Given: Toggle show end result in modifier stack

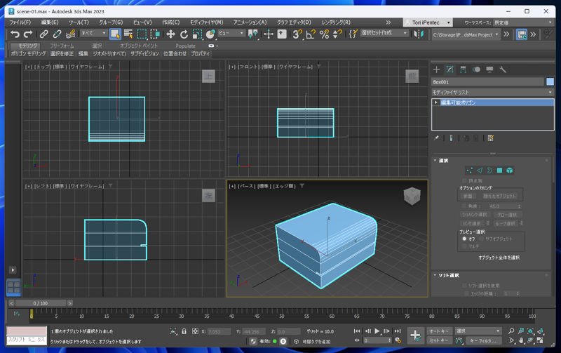Looking at the screenshot, I should pyautogui.click(x=451, y=138).
